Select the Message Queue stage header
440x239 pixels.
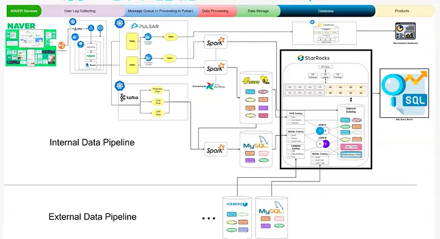(x=160, y=11)
